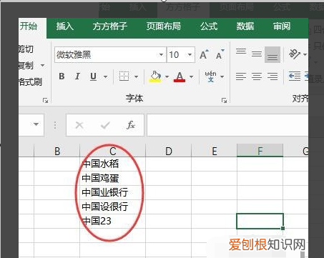Select column B header

(57, 151)
